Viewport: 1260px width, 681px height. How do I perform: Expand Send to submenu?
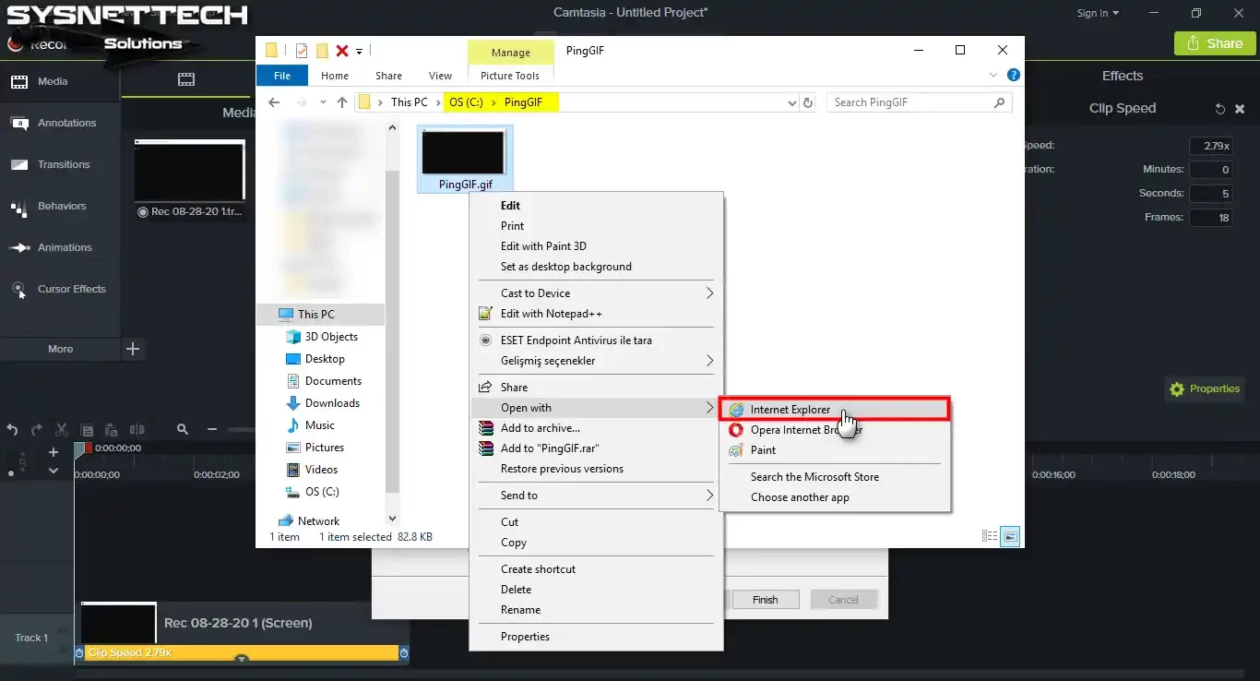(596, 496)
